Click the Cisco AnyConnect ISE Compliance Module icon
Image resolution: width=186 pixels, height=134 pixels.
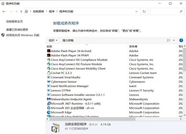point(49,60)
